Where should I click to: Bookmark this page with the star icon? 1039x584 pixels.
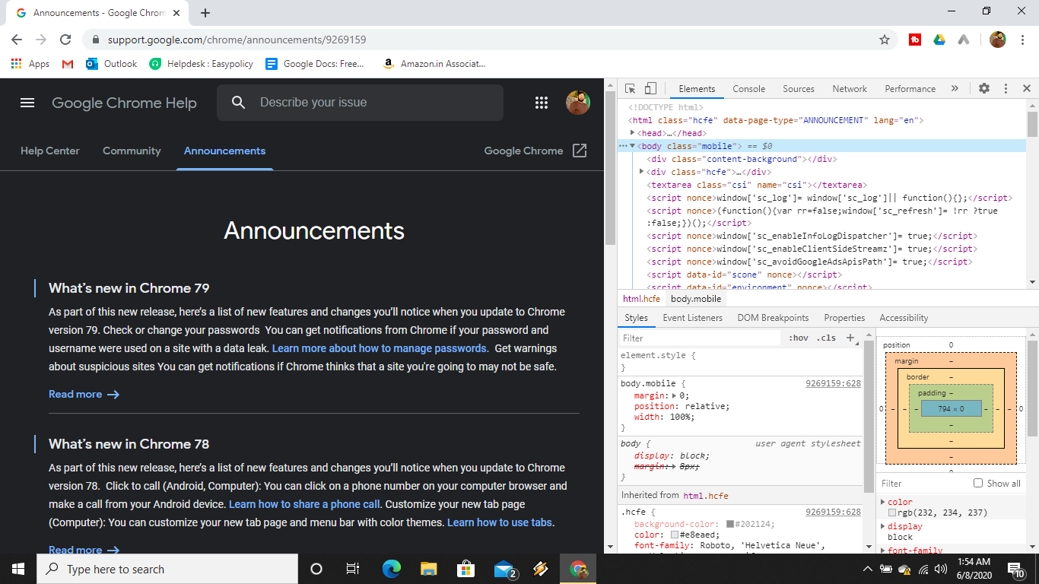tap(885, 40)
